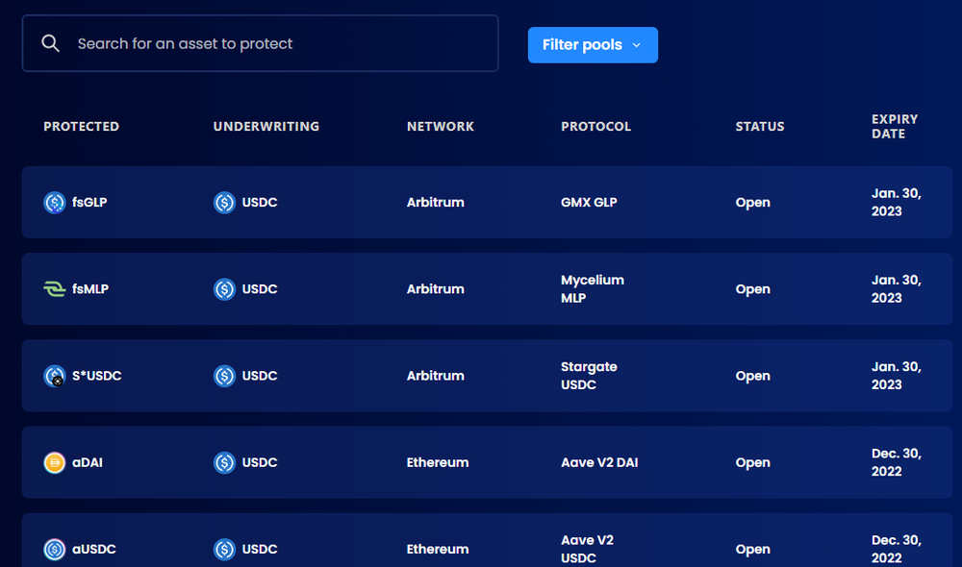Click Aave V2 USDC protocol cell
This screenshot has width=962, height=567.
pos(587,550)
